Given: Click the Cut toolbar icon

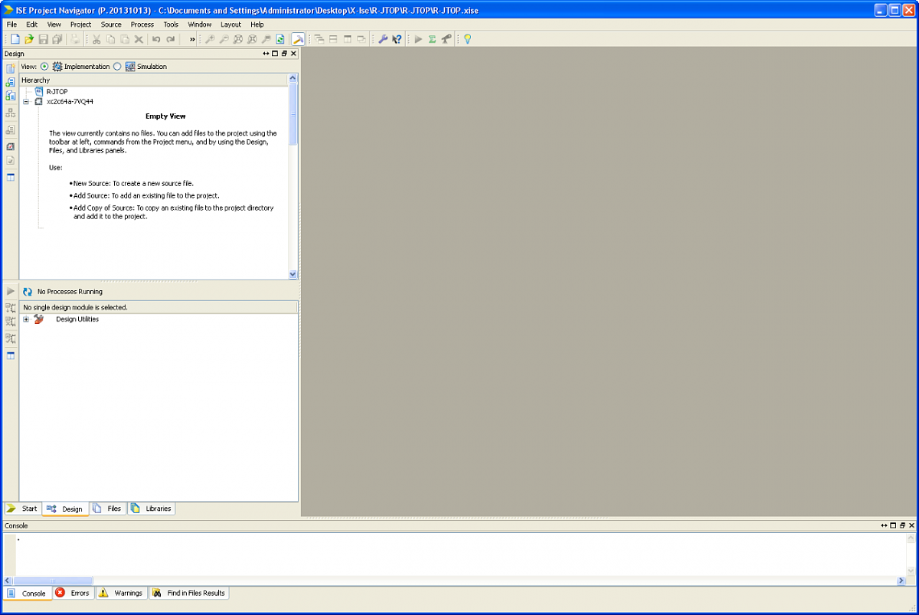Looking at the screenshot, I should pos(97,39).
